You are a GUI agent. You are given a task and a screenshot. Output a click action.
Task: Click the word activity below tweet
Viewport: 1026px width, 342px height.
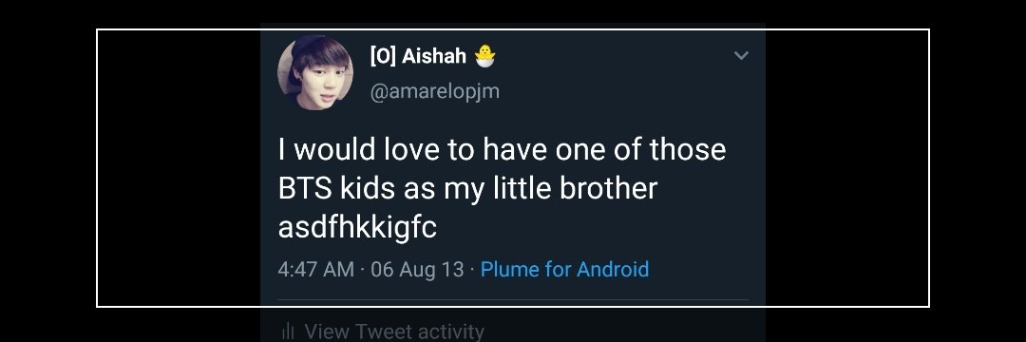447,332
